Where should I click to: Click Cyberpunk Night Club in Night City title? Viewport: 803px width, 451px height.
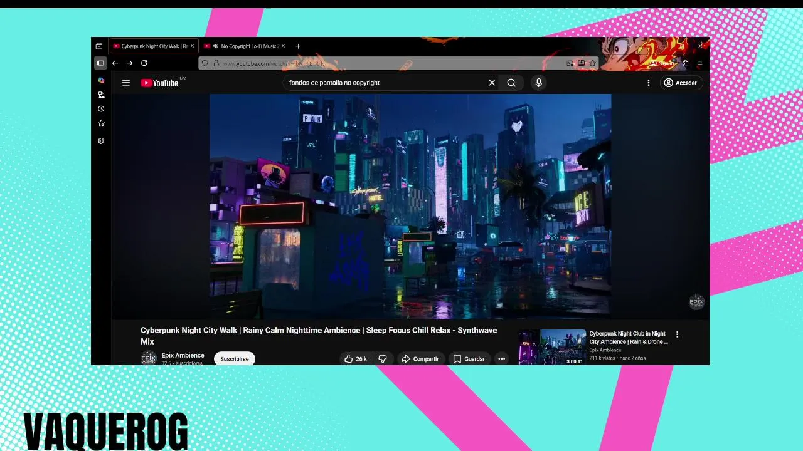[x=628, y=338]
